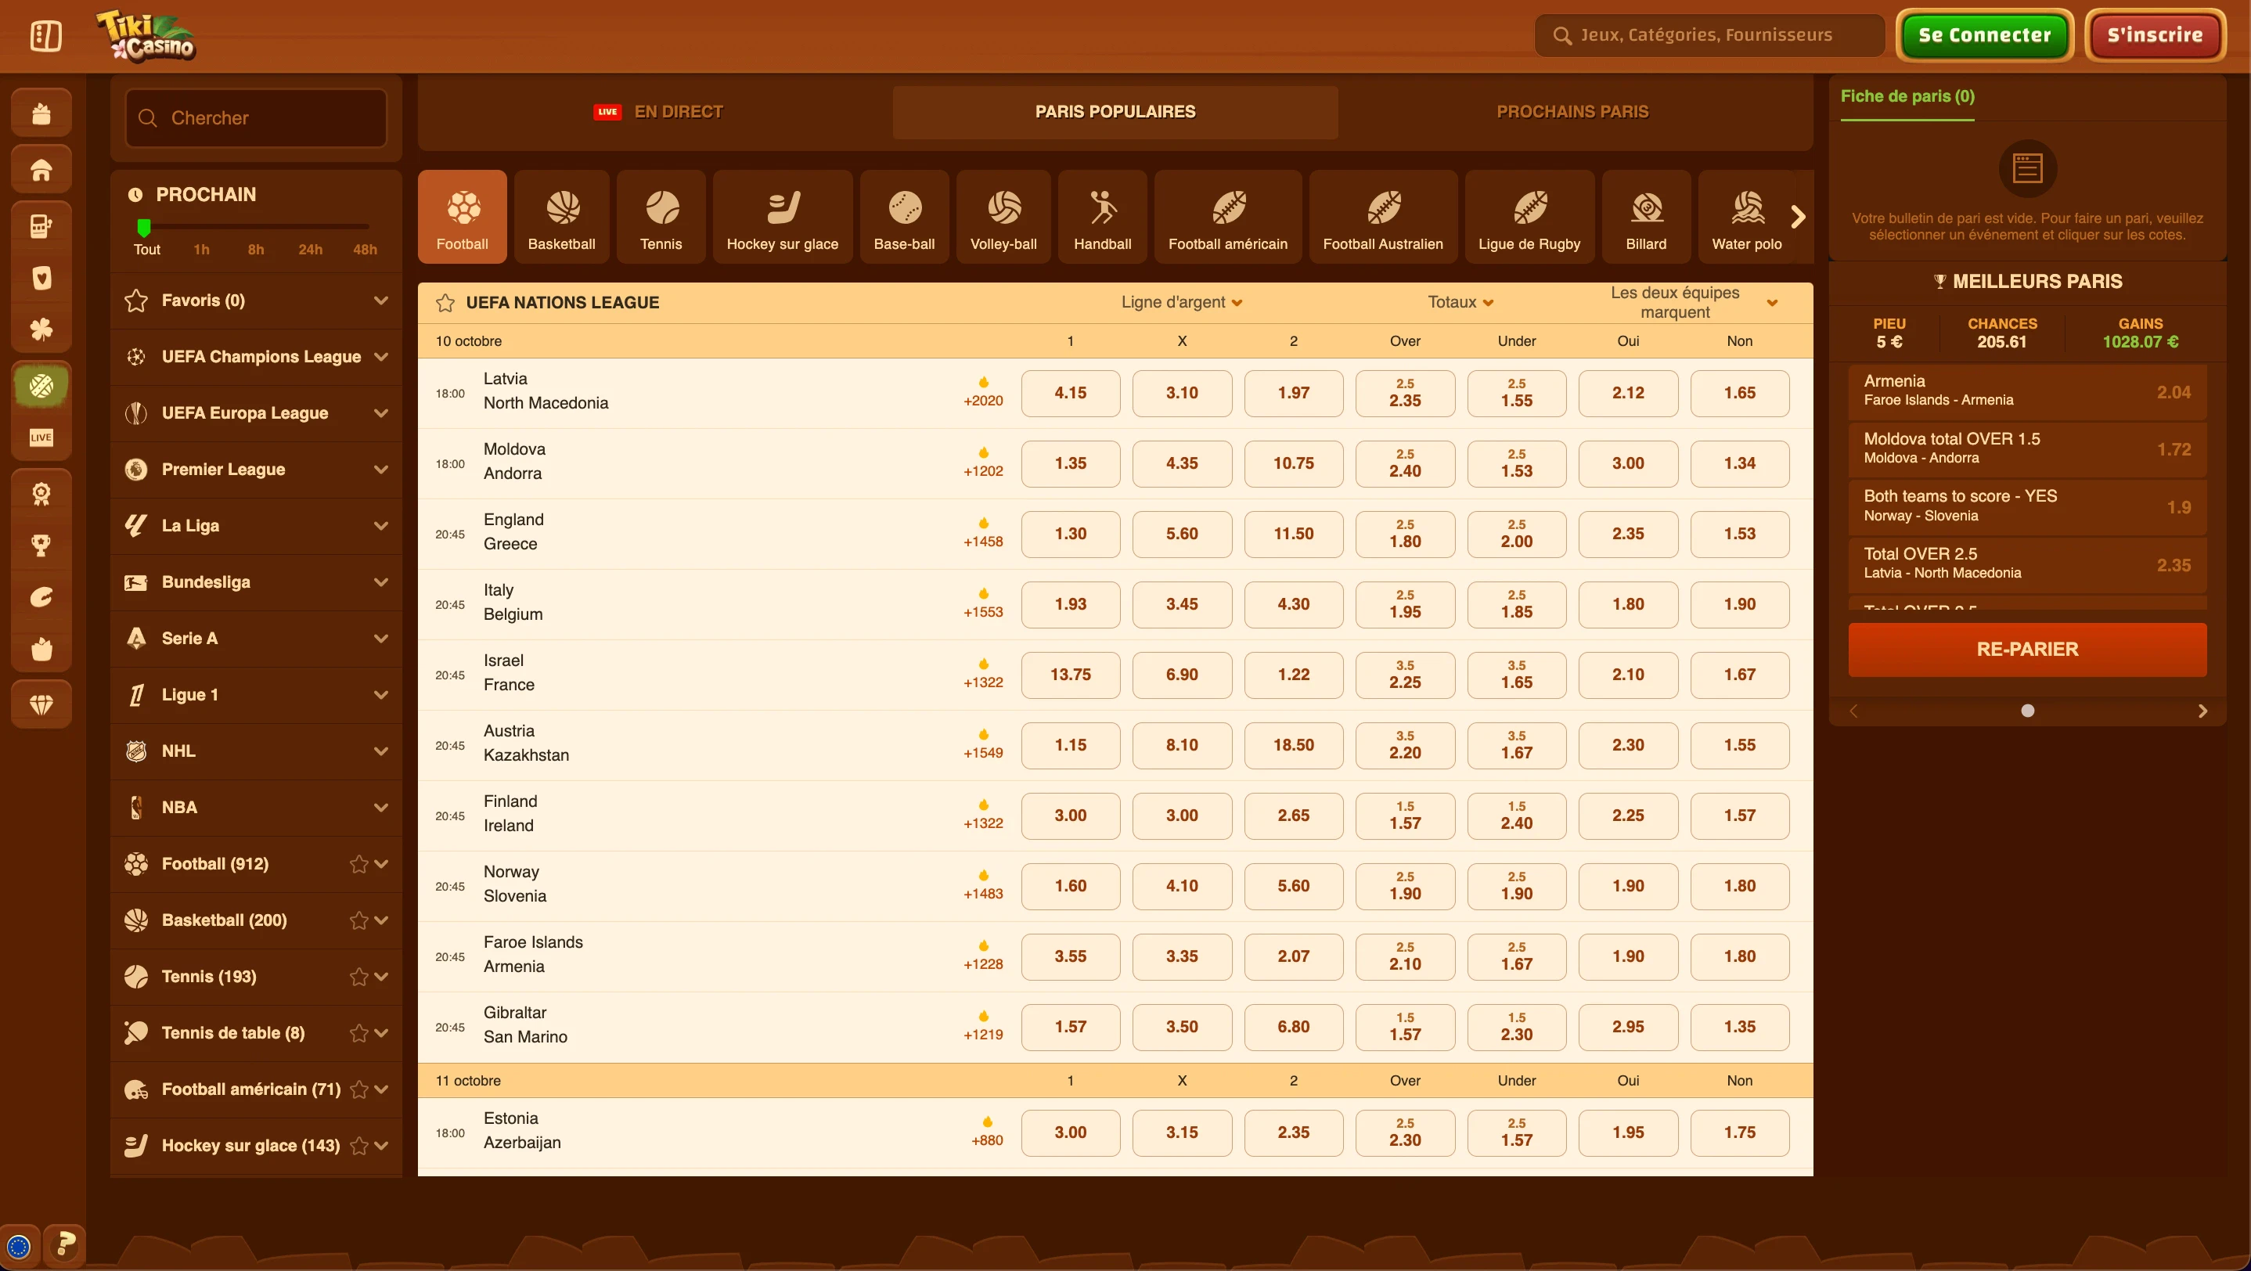The width and height of the screenshot is (2251, 1271).
Task: Expand UEFA Europa League list
Action: 256,413
